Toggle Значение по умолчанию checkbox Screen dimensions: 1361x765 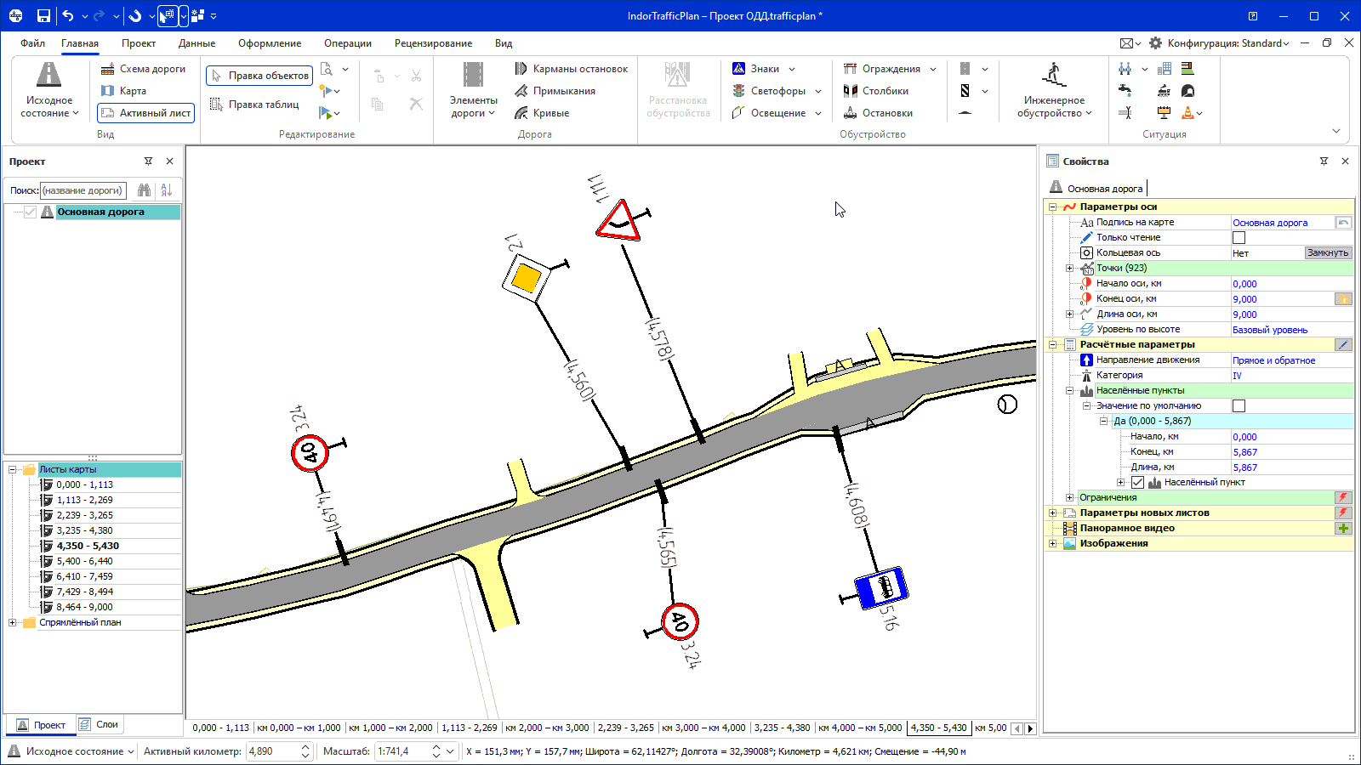pos(1239,406)
